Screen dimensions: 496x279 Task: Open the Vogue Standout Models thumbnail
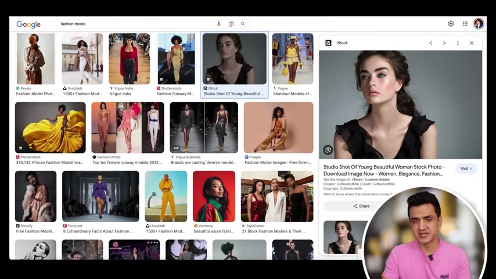point(293,59)
